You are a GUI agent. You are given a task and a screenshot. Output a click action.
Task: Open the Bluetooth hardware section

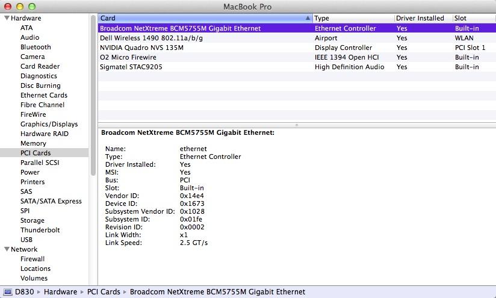[36, 47]
